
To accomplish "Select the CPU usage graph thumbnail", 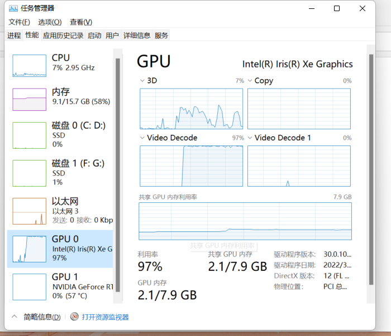I will point(30,66).
